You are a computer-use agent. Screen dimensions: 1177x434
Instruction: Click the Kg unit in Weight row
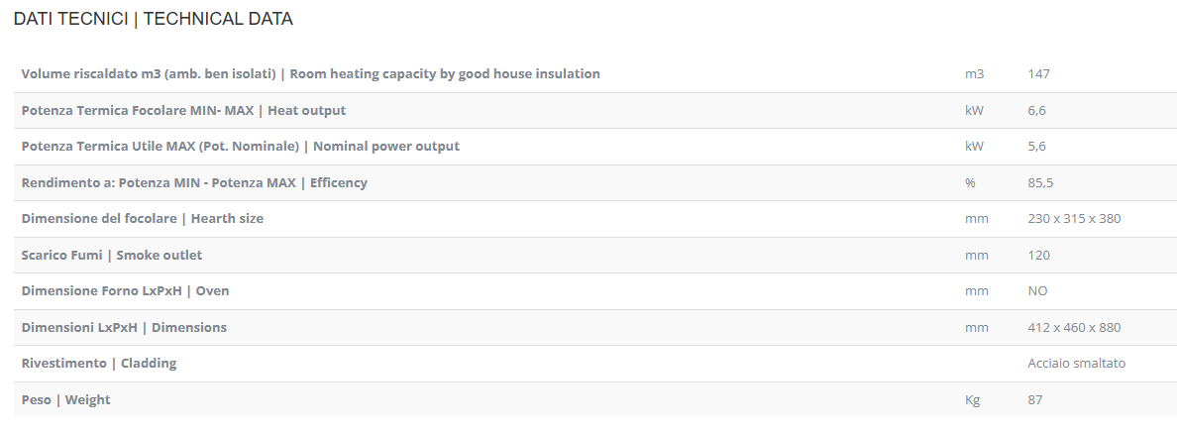[972, 399]
